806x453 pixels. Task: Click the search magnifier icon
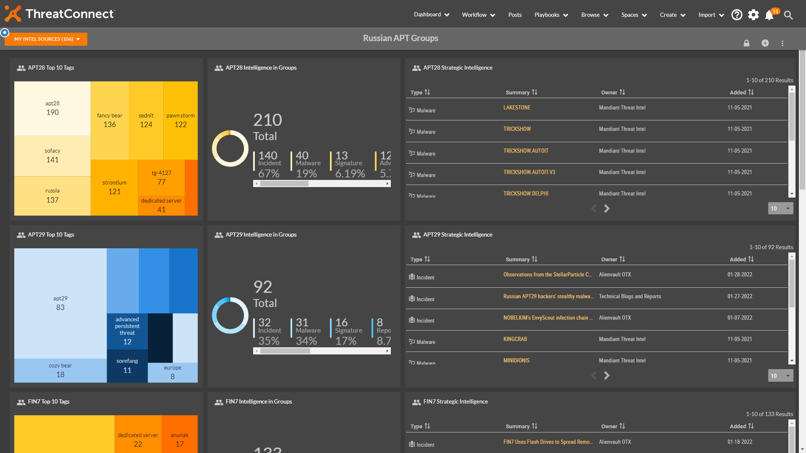pyautogui.click(x=788, y=15)
